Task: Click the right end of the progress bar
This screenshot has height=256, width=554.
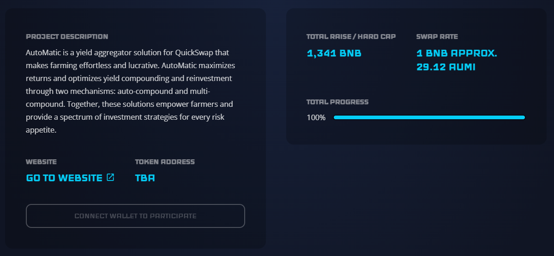Action: click(x=522, y=117)
